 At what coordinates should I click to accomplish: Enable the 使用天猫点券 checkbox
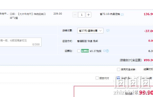click(x=119, y=69)
